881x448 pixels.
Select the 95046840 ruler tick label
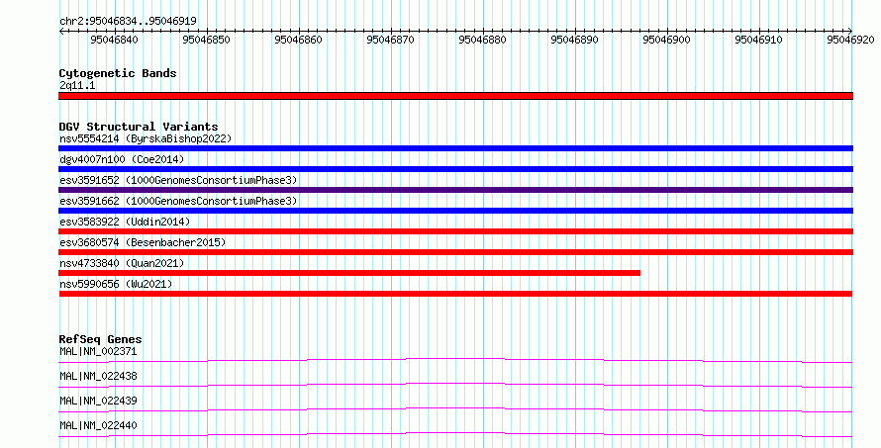pyautogui.click(x=114, y=40)
